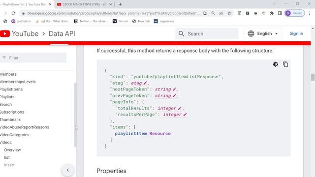Click YouTube breadcrumb text

(x=25, y=34)
